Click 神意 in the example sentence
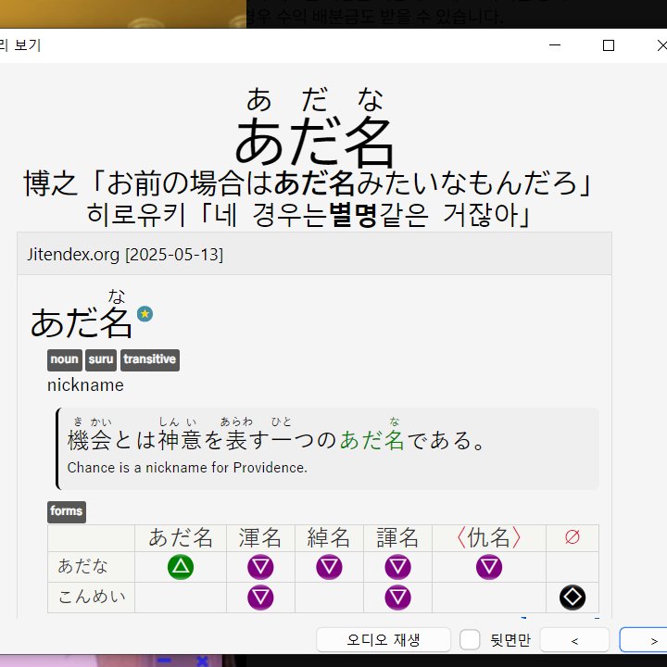 (x=180, y=440)
